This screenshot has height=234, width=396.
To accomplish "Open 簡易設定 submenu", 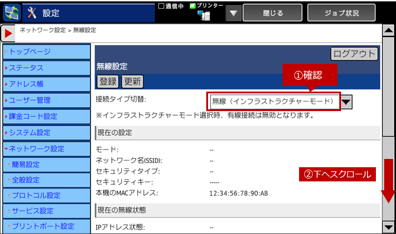I will point(47,165).
